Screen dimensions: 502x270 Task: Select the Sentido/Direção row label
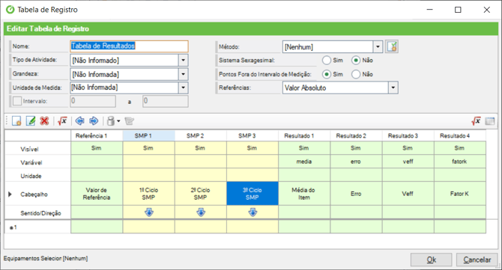tap(40, 213)
